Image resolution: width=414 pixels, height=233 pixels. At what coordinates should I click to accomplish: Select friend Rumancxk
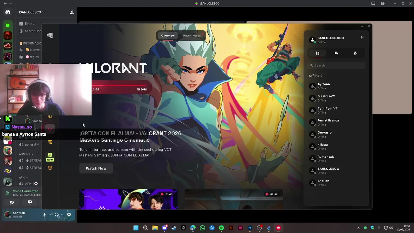tap(336, 159)
